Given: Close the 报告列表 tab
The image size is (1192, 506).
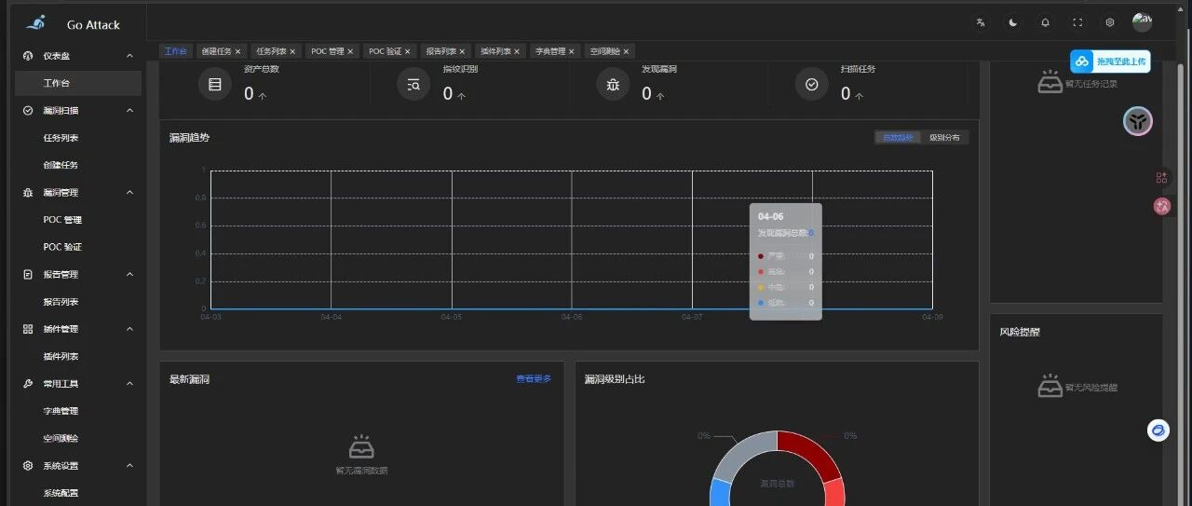Looking at the screenshot, I should [462, 51].
